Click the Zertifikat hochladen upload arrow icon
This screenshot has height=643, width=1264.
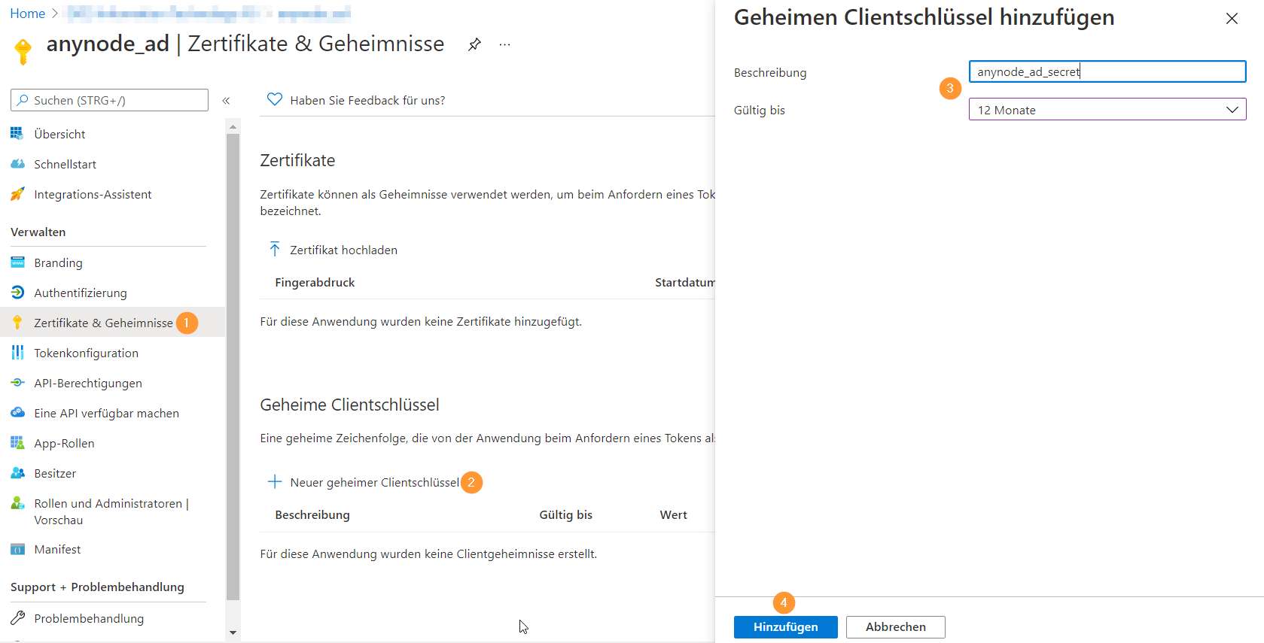coord(275,249)
